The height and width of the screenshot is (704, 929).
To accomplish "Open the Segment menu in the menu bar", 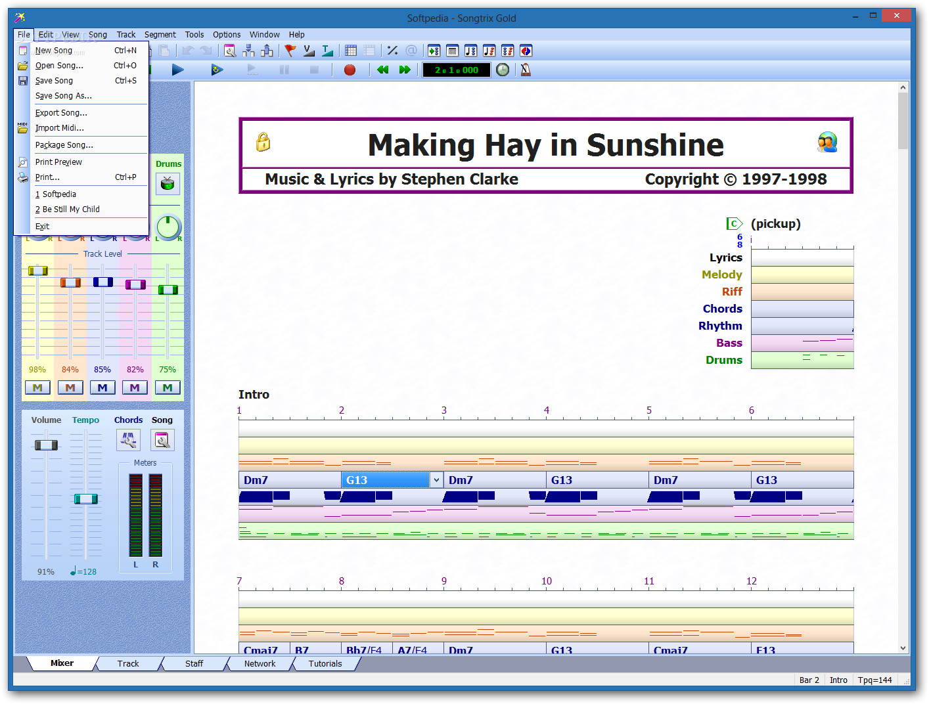I will (160, 35).
